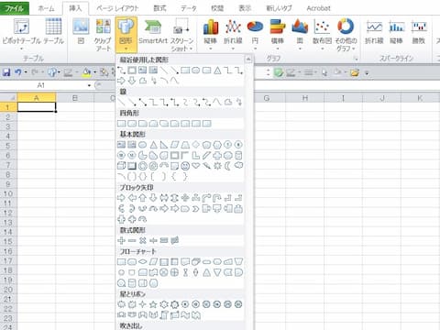Image resolution: width=440 pixels, height=330 pixels.
Task: Choose the plain rectangle under 四角形
Action: 121,124
